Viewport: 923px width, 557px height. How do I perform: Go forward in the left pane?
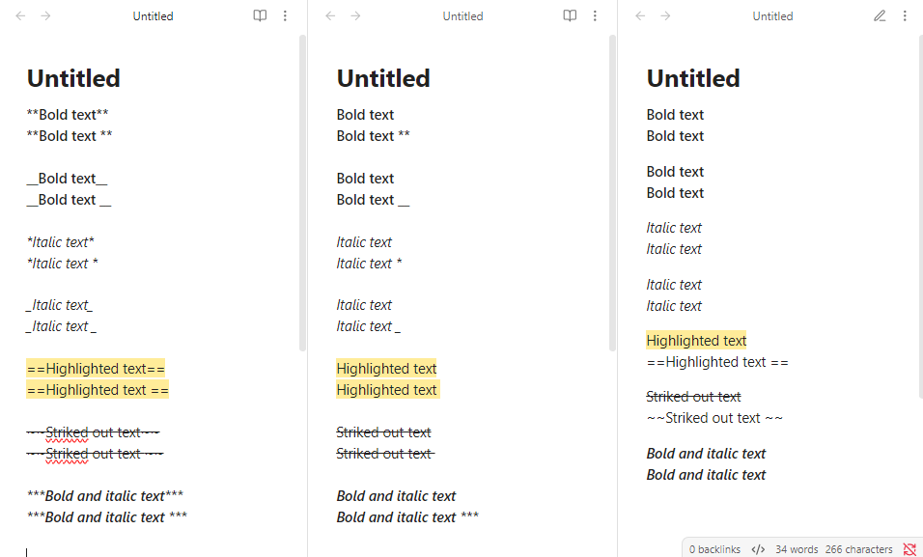tap(46, 15)
